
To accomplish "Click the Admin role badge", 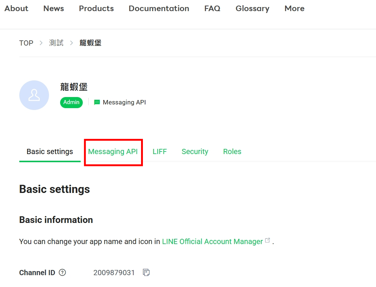I will coord(72,102).
